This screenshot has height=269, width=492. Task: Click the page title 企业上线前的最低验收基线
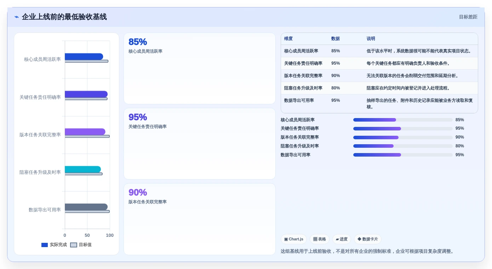click(64, 17)
